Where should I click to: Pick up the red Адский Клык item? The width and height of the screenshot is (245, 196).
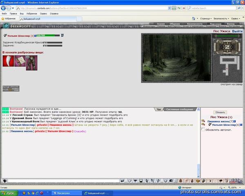click(x=8, y=61)
